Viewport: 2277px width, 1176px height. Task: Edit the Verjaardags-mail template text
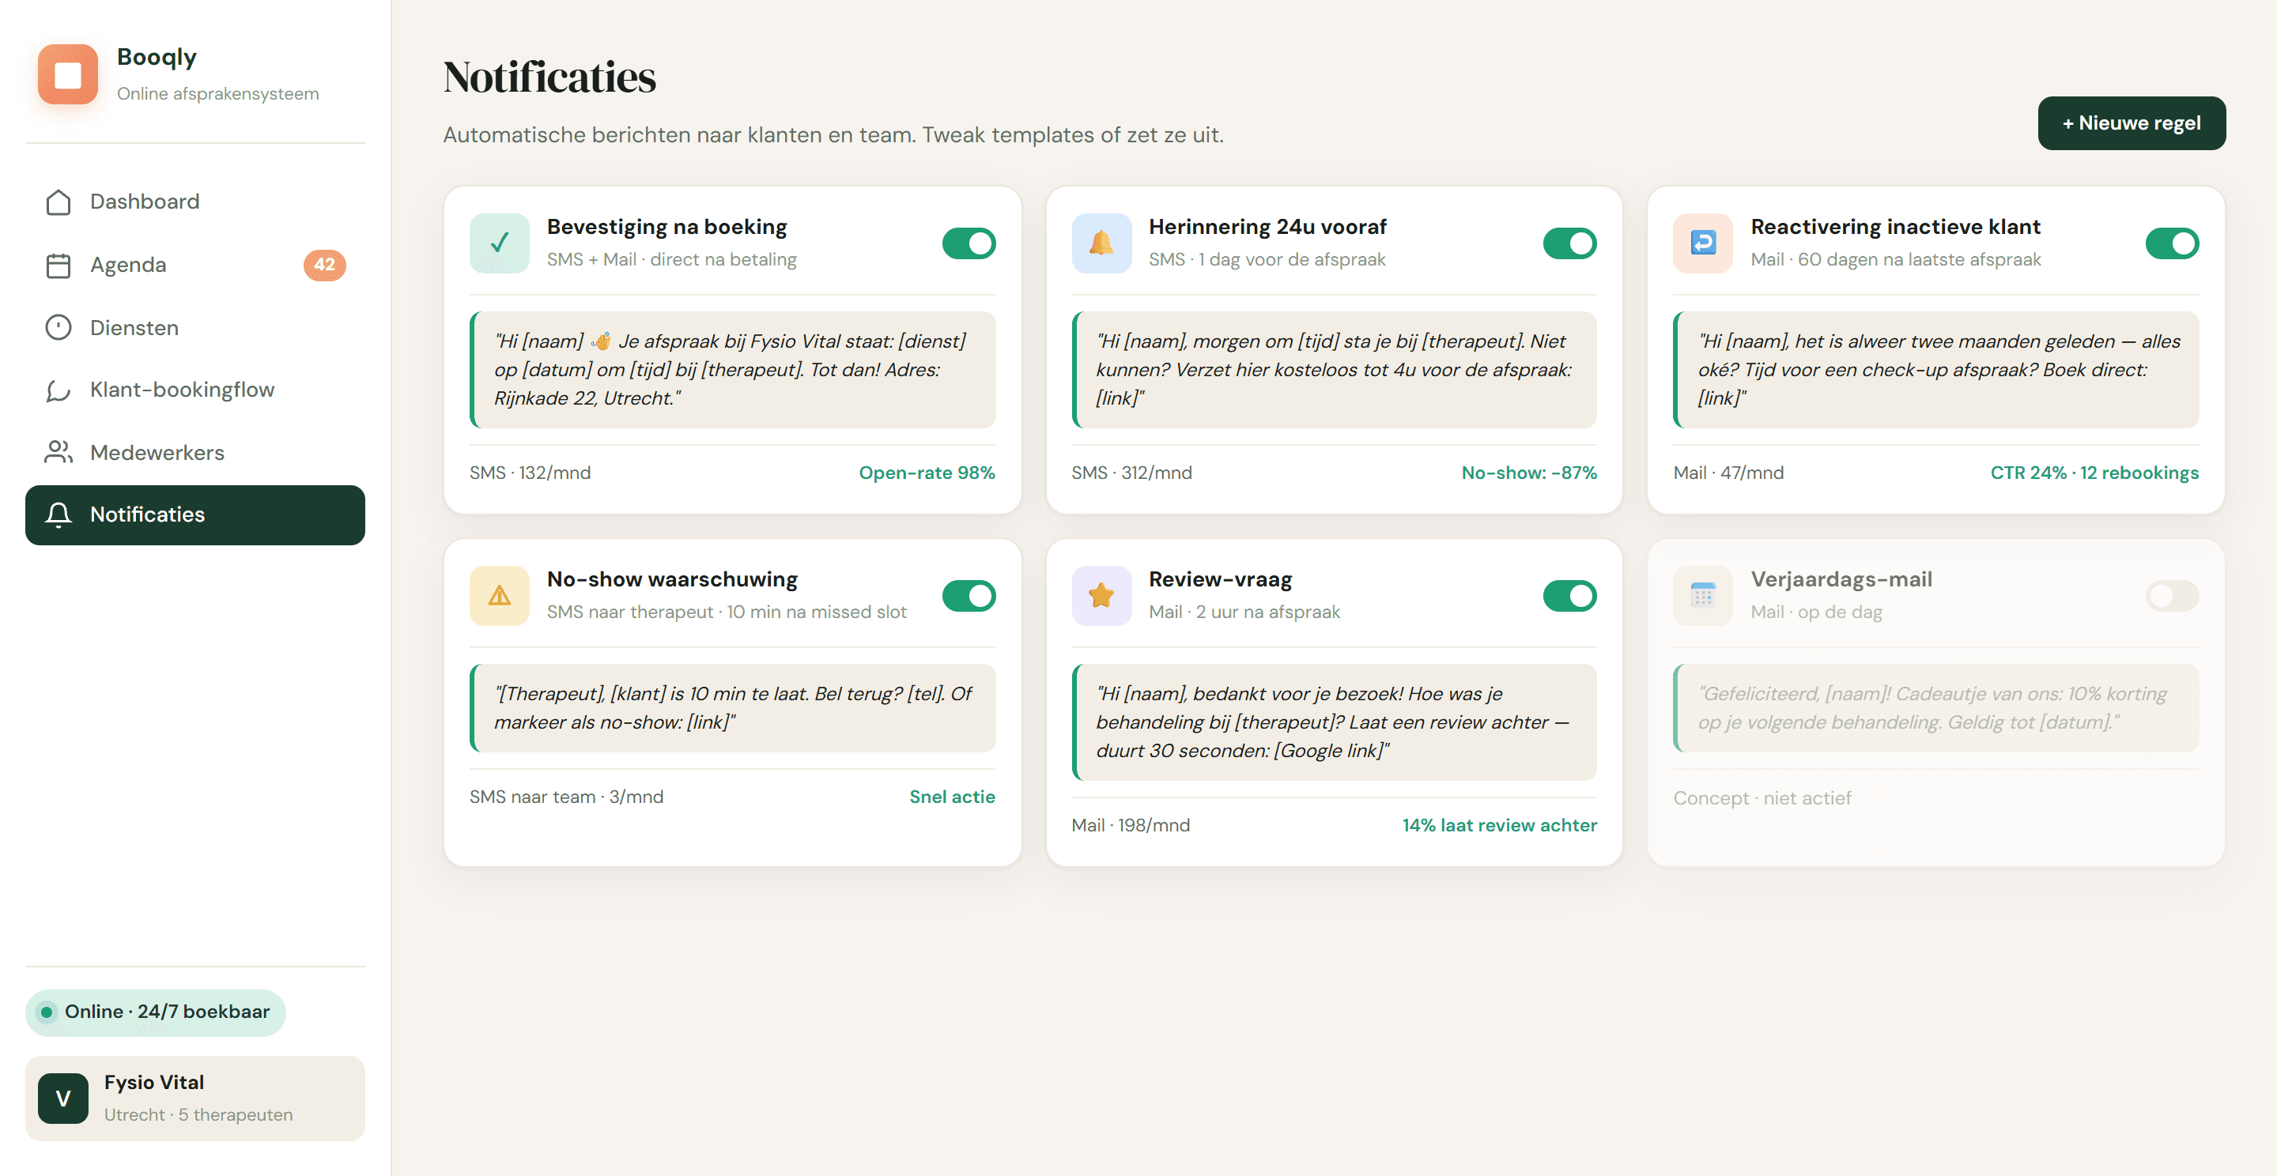point(1935,707)
